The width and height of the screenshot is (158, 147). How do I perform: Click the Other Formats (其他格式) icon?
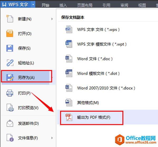(x=69, y=102)
